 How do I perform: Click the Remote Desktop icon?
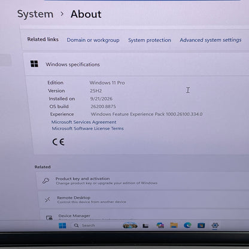click(x=47, y=199)
